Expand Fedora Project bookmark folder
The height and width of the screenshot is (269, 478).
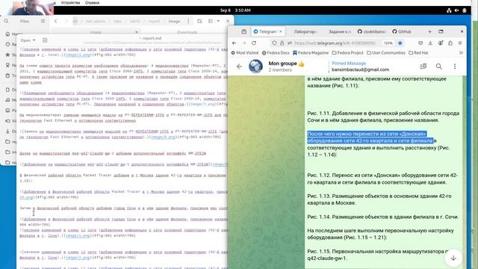(x=348, y=53)
